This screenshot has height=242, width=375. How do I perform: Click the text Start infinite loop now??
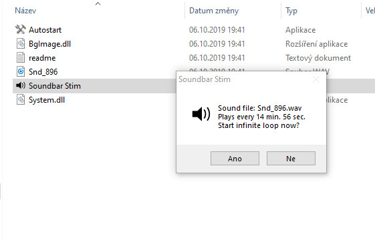click(x=259, y=125)
